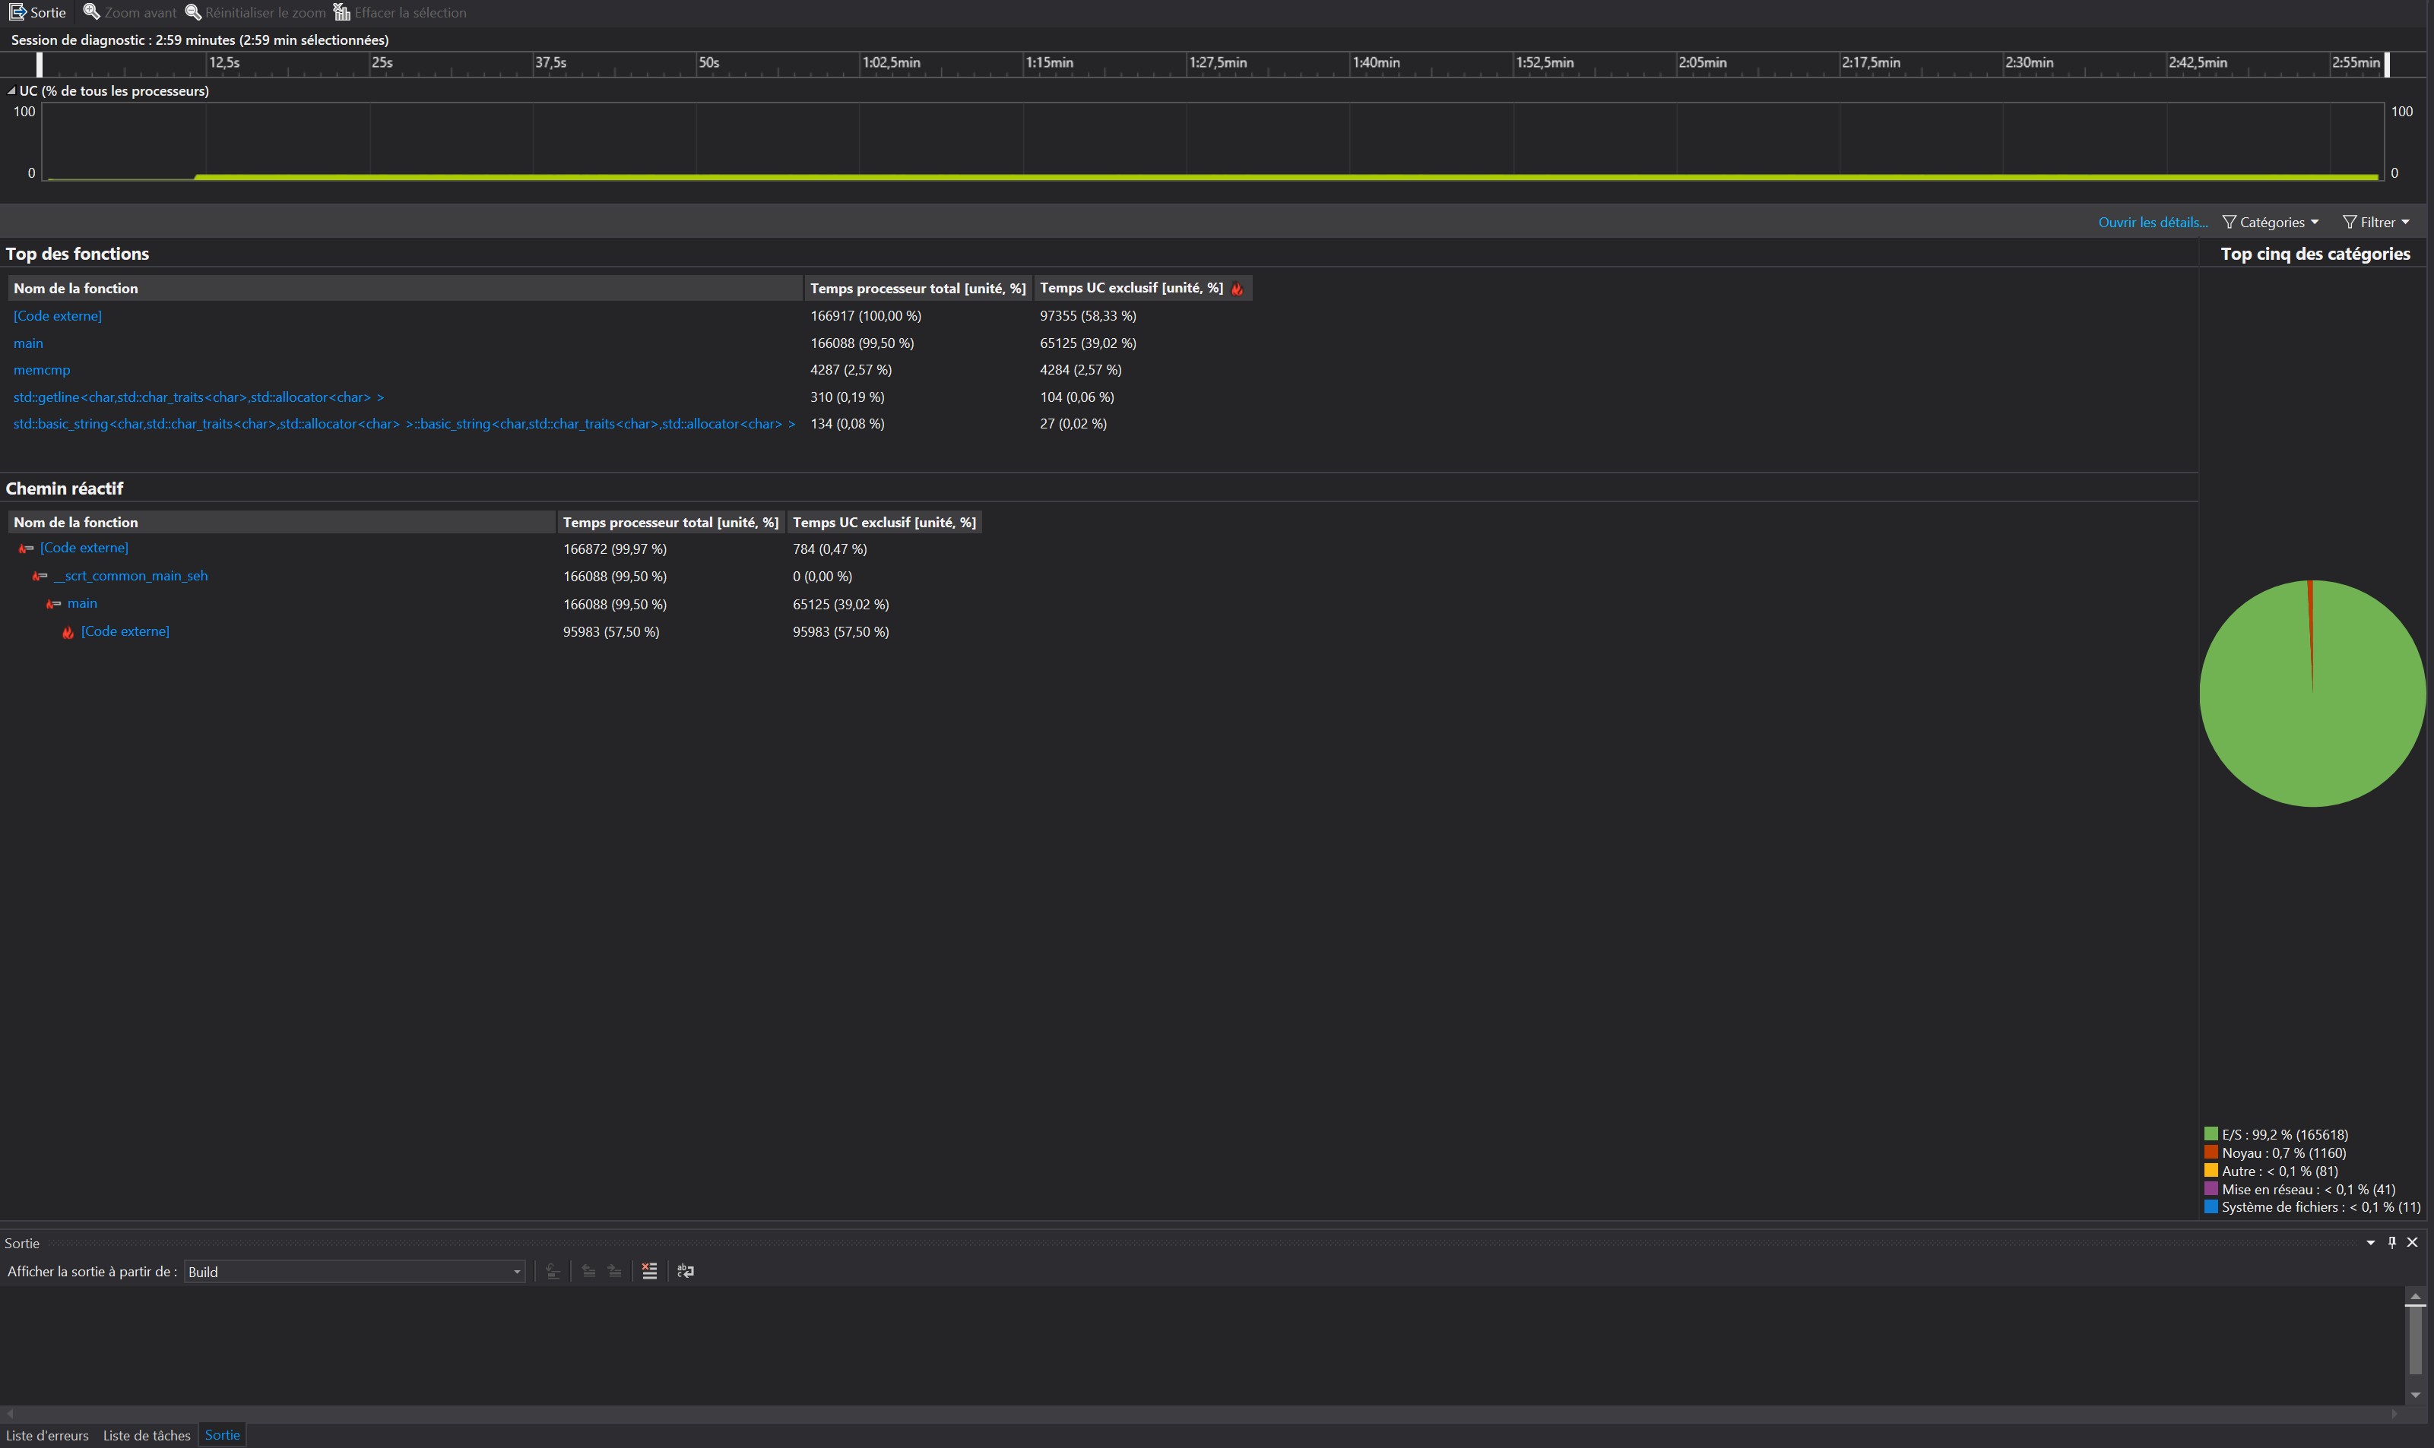Sort Chemin réactif by Temps UC exclusif
The height and width of the screenshot is (1448, 2434).
point(883,522)
